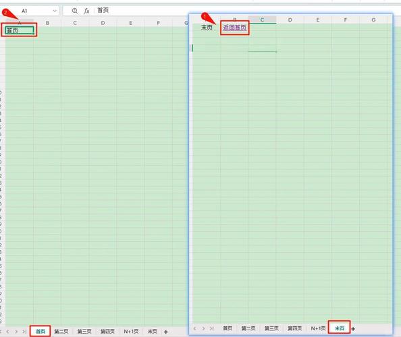The image size is (401, 337).
Task: Switch to 第二页 sheet tab in left window
Action: tap(61, 332)
